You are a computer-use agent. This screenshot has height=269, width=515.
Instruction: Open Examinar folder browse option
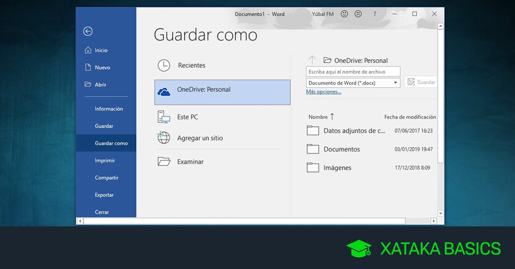click(x=164, y=161)
